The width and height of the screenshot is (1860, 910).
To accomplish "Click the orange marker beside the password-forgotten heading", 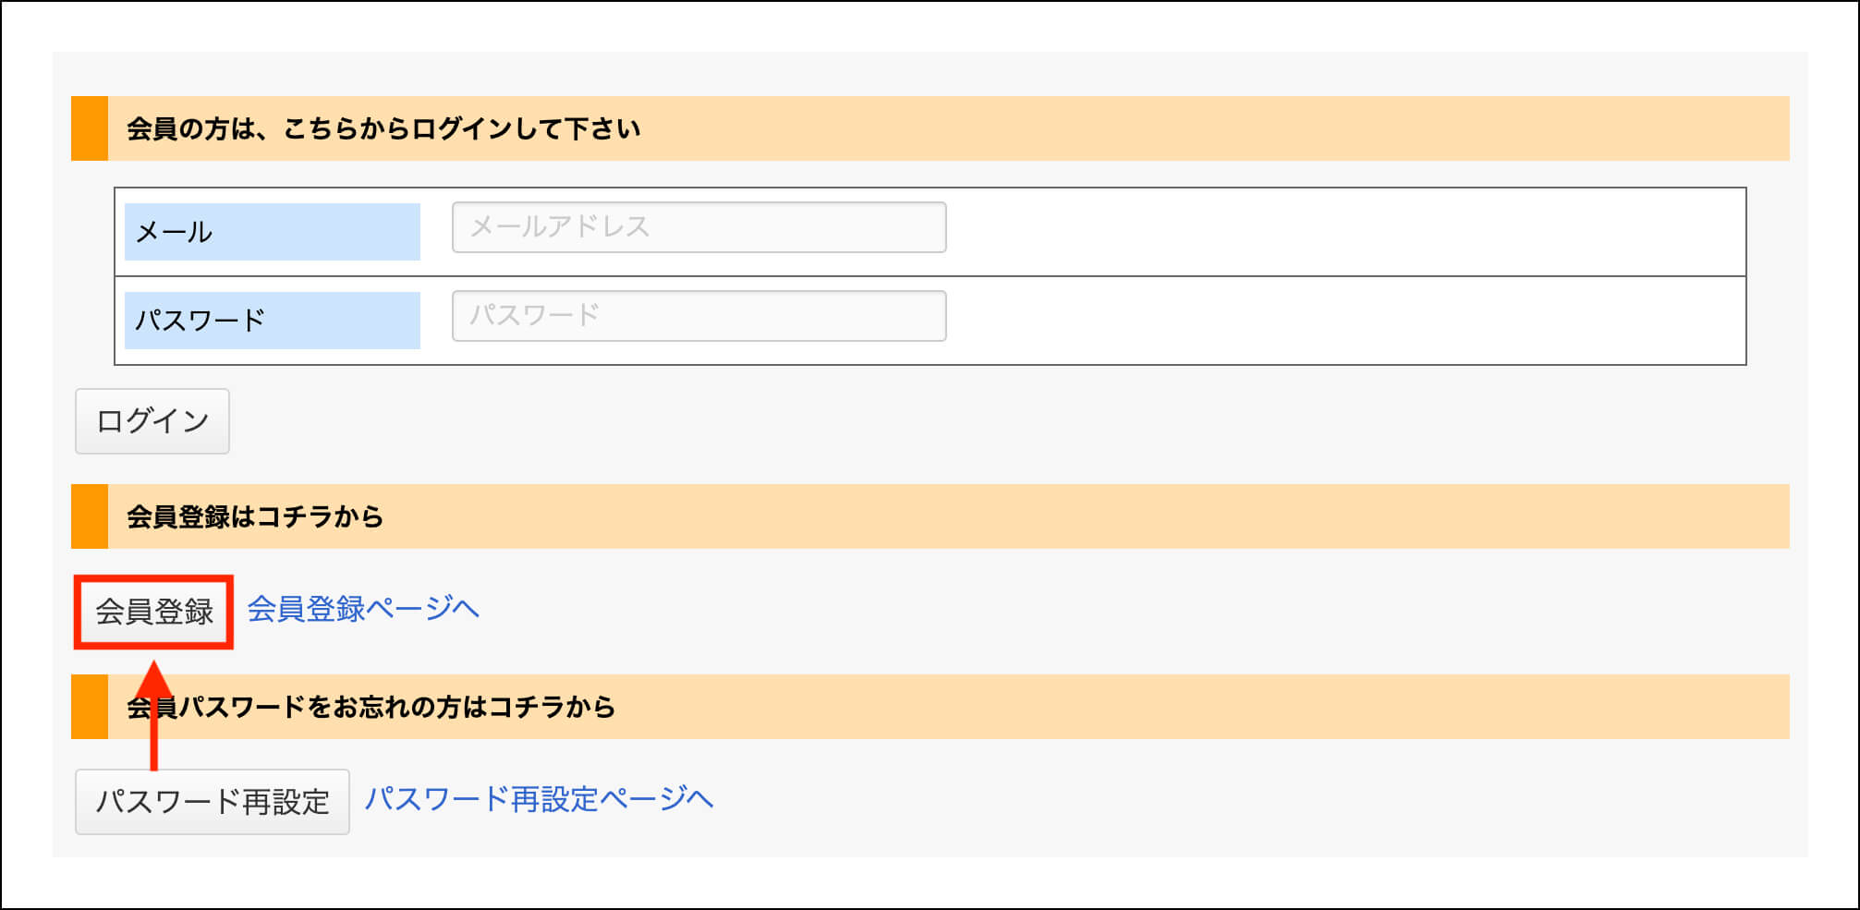I will (x=90, y=707).
